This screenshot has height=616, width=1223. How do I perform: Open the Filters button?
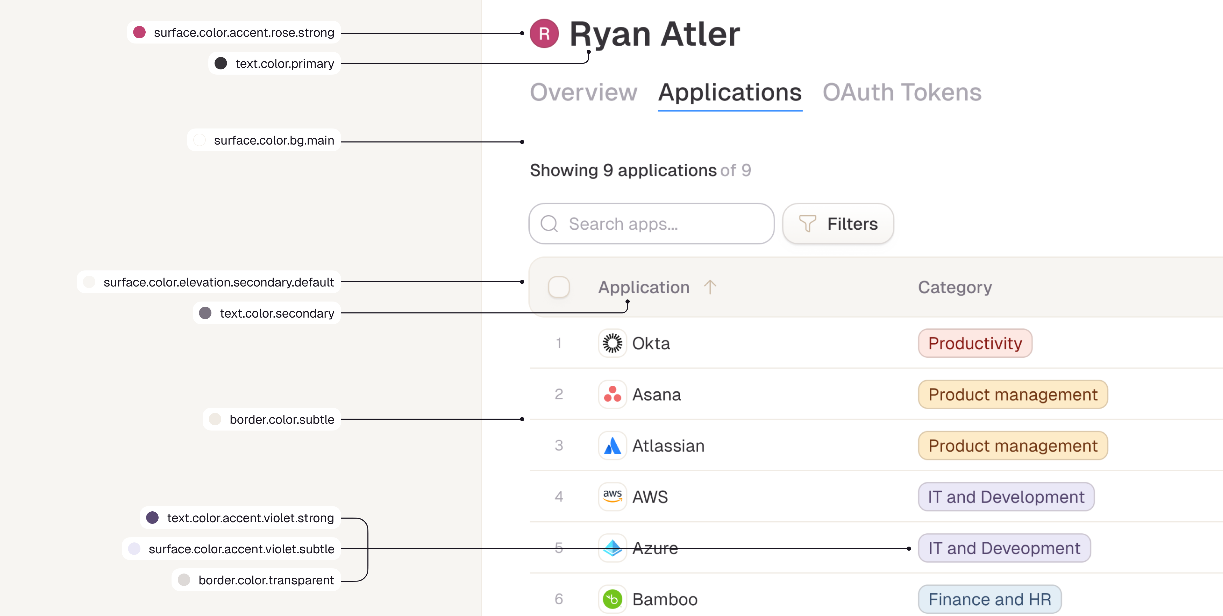point(838,224)
